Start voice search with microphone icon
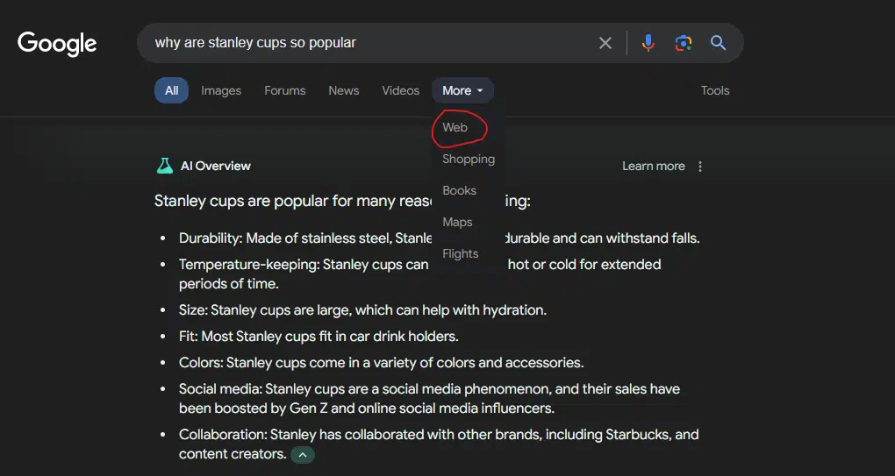The width and height of the screenshot is (895, 476). click(648, 43)
